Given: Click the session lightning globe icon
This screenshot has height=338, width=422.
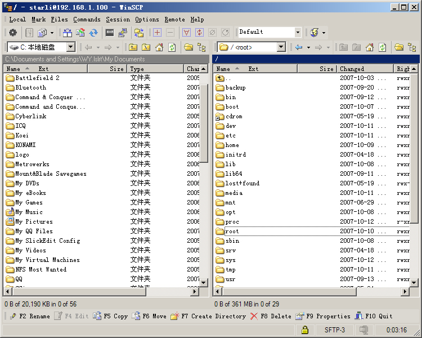Looking at the screenshot, I should point(314,33).
